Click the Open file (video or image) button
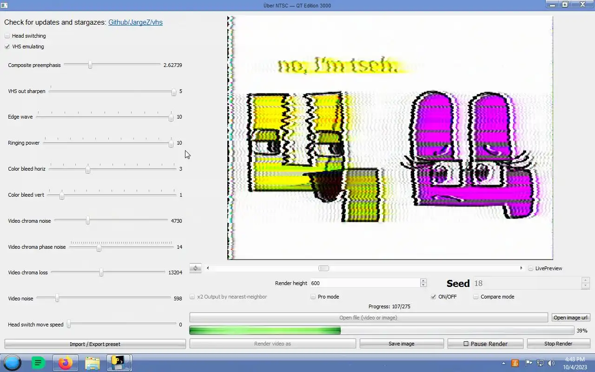 (369, 318)
